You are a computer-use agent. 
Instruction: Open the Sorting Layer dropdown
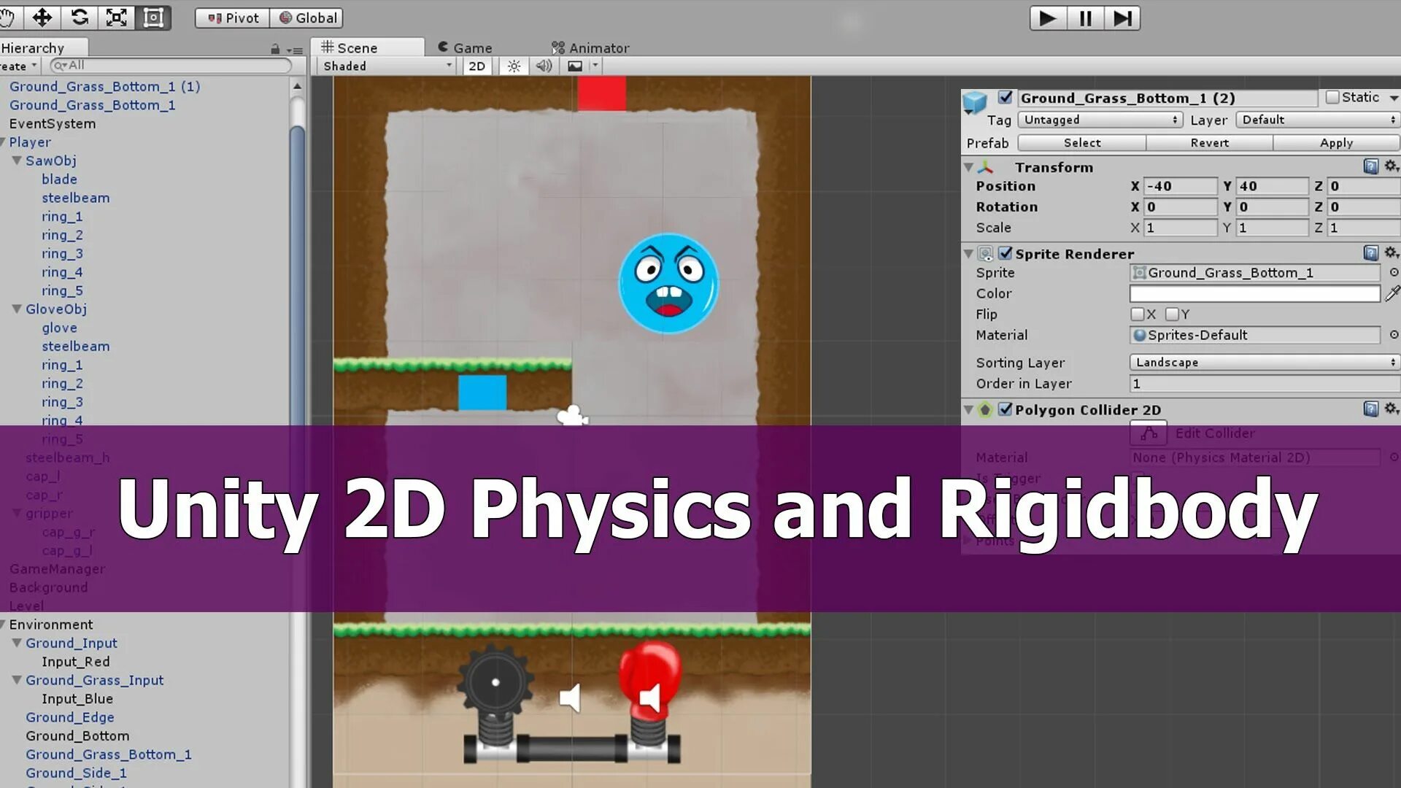(1264, 363)
